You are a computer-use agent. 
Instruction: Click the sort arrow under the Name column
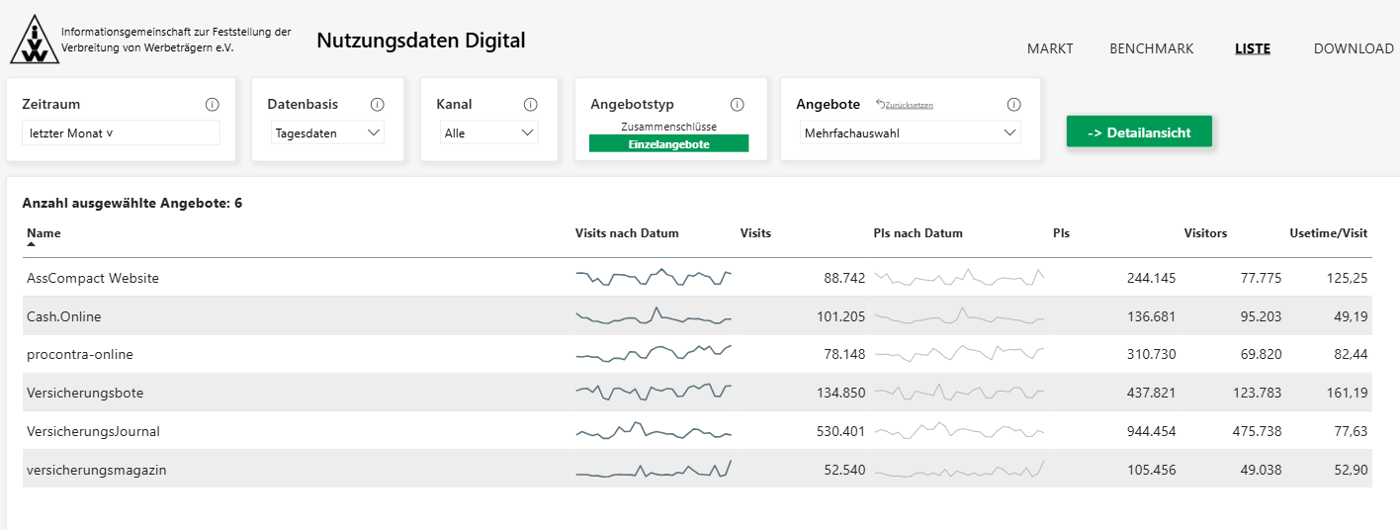click(31, 243)
